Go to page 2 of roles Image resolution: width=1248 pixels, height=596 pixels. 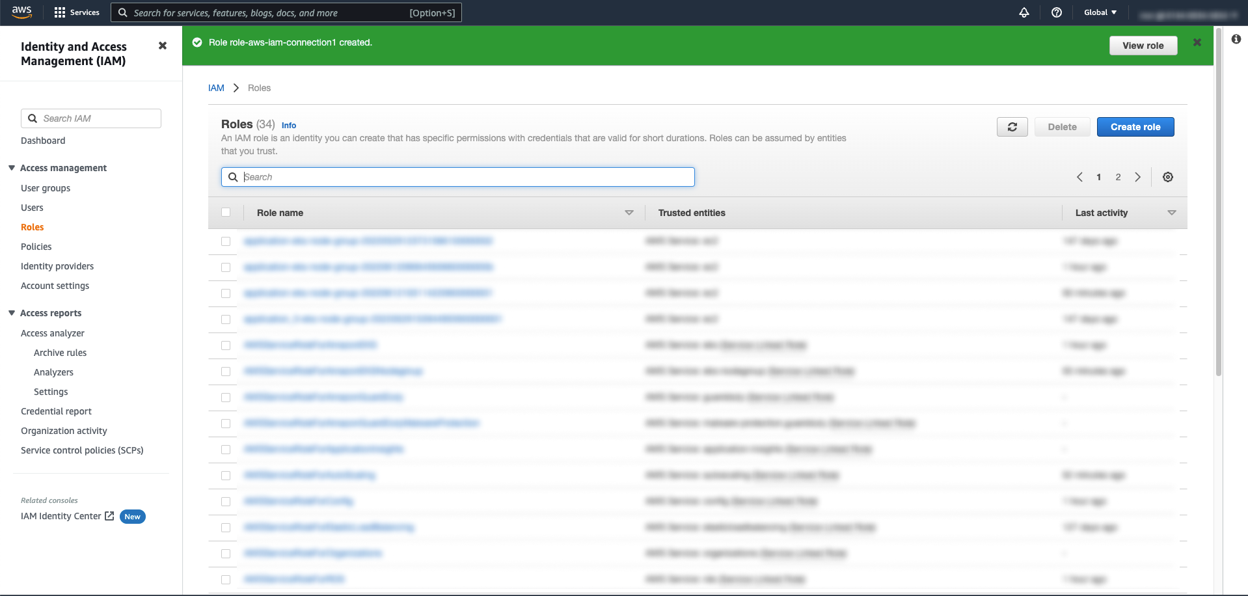[1118, 177]
